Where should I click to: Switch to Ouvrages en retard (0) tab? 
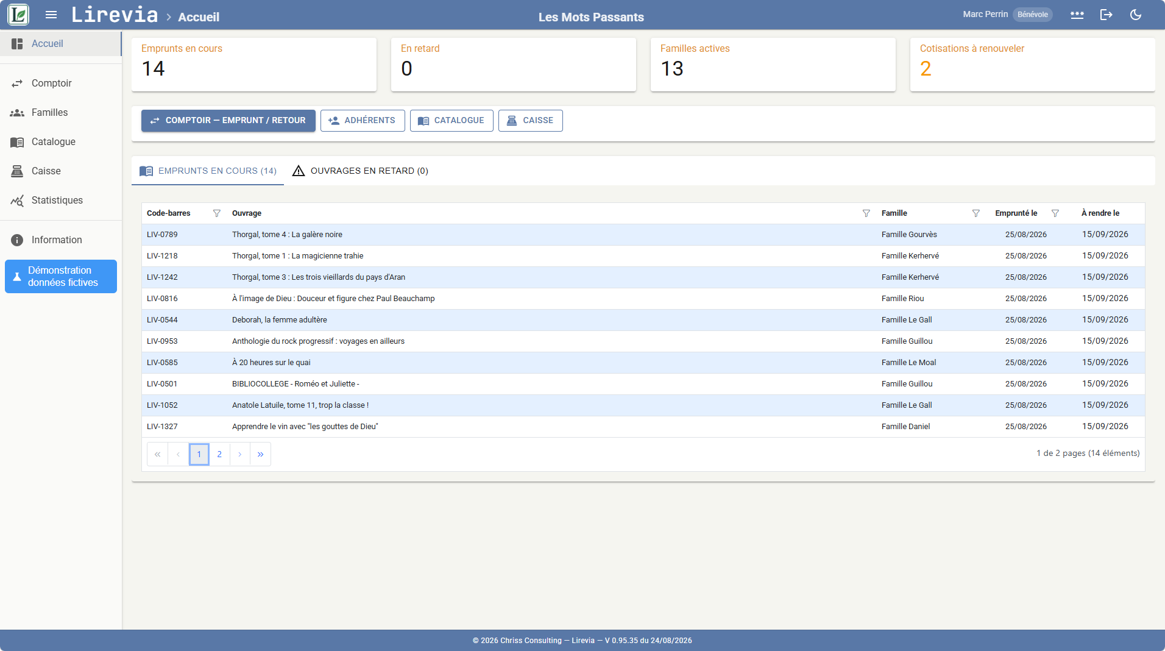[360, 171]
